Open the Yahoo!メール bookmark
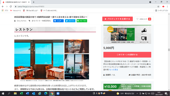The image size is (170, 96). tap(15, 11)
